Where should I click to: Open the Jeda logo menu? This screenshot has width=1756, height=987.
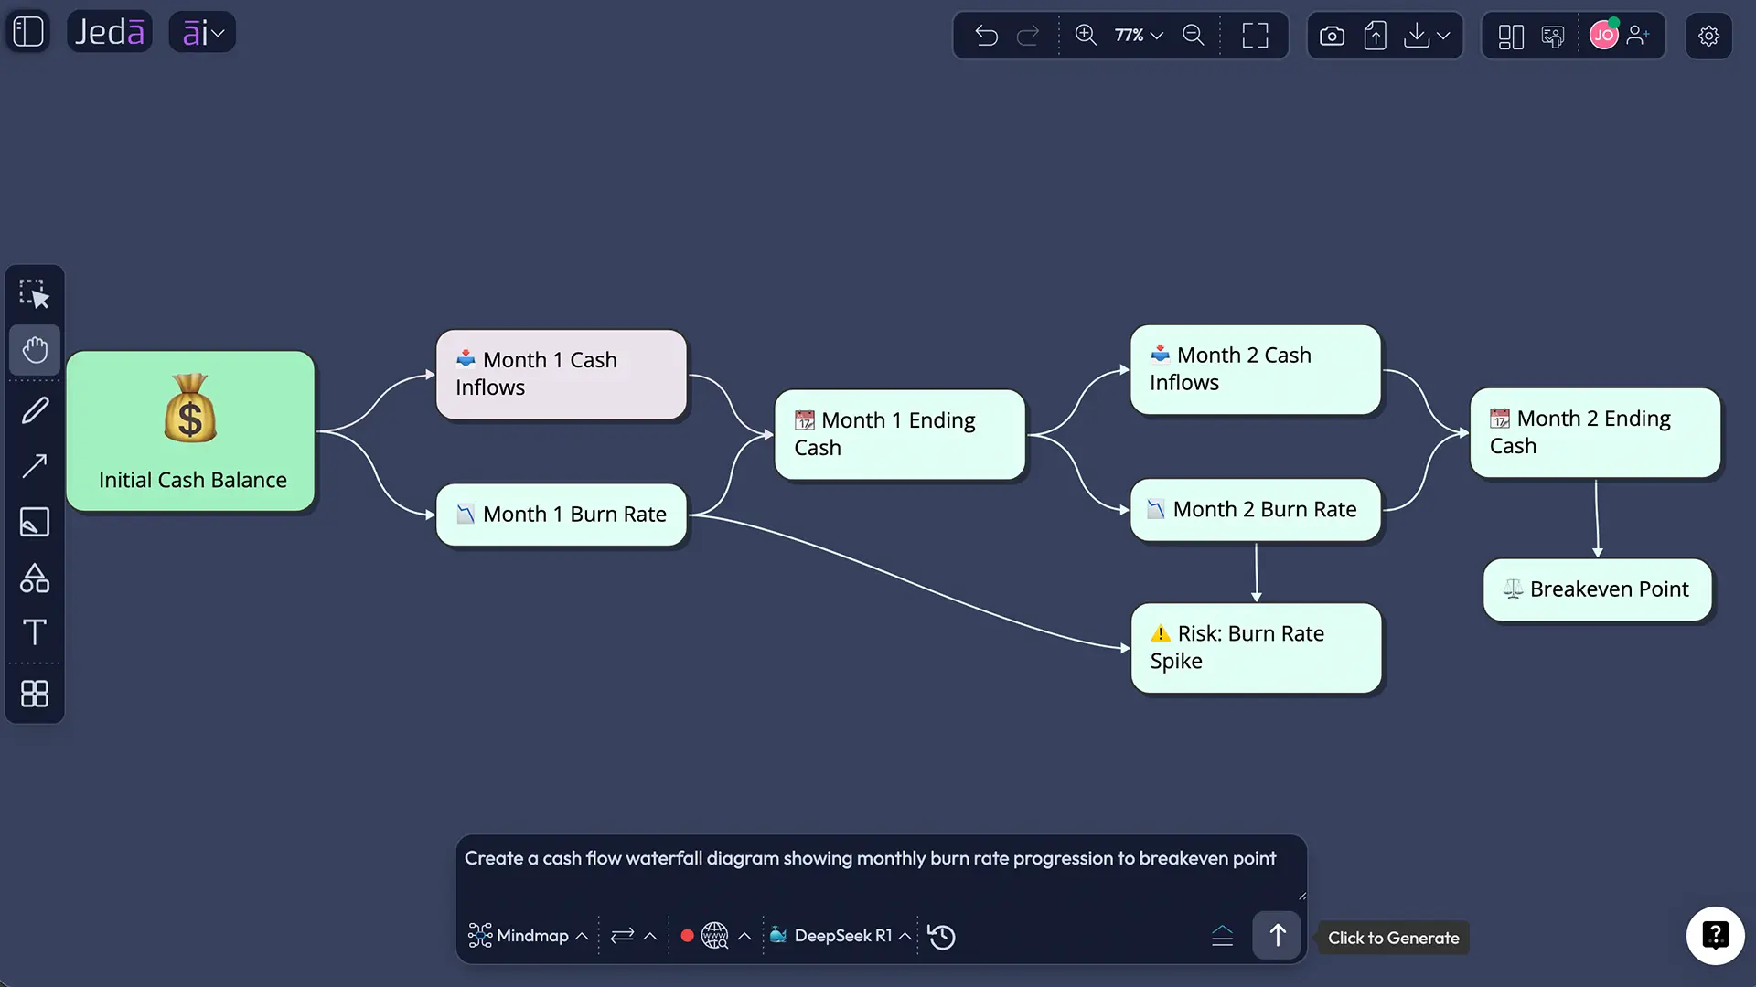(110, 32)
